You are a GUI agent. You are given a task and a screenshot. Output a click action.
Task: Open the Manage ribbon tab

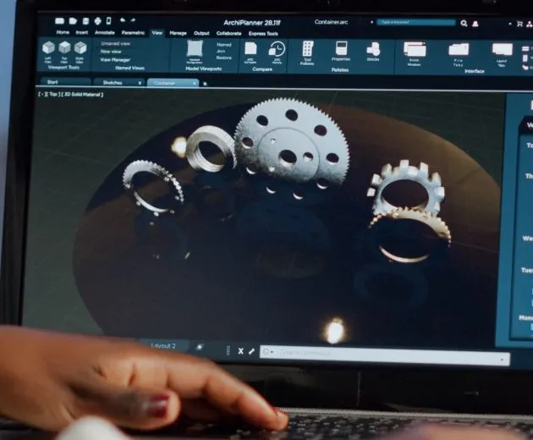(x=178, y=33)
